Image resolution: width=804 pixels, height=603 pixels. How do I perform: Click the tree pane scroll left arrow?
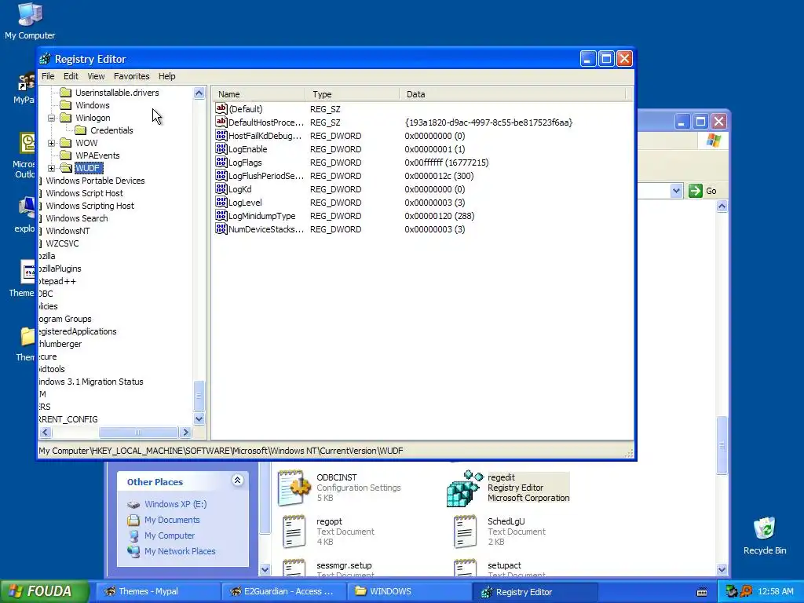click(45, 433)
